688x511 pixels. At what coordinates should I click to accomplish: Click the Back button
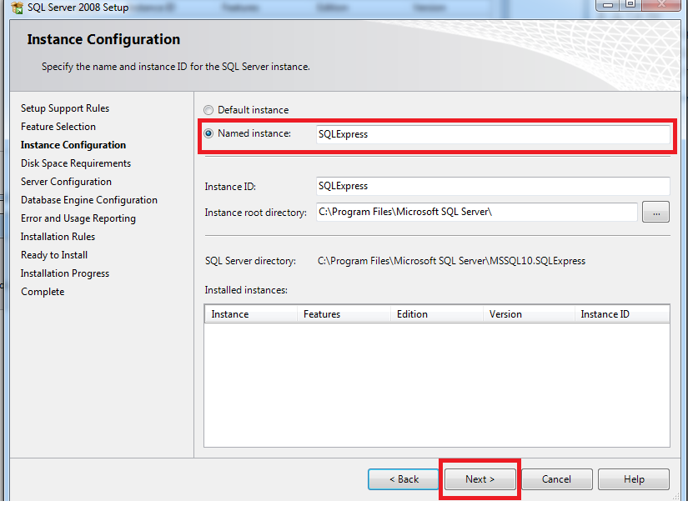[404, 479]
